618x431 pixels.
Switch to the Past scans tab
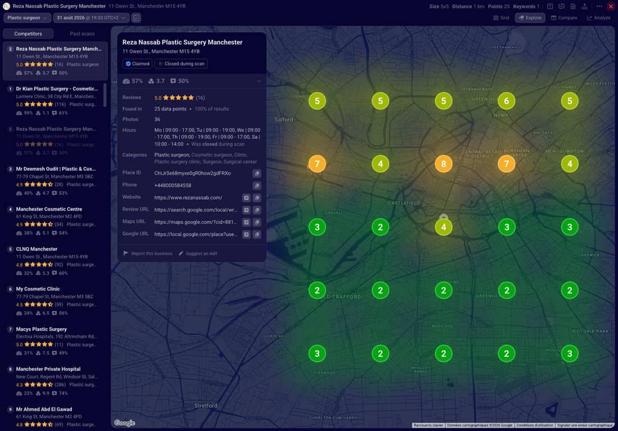point(82,34)
